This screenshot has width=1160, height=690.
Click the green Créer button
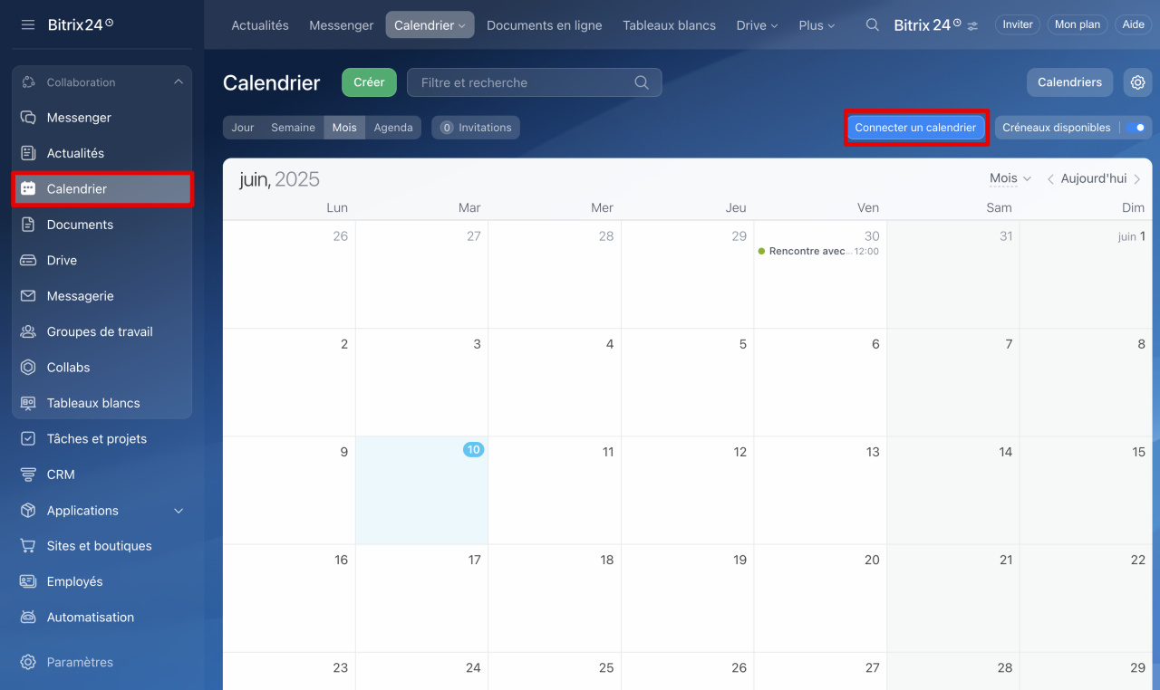(369, 82)
